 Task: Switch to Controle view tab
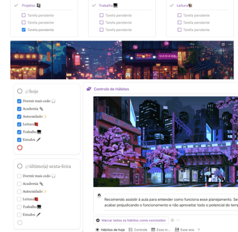tap(138, 229)
